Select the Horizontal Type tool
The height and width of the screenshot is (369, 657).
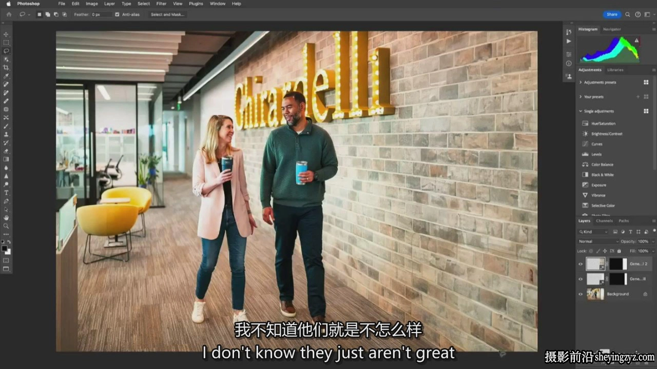point(6,192)
